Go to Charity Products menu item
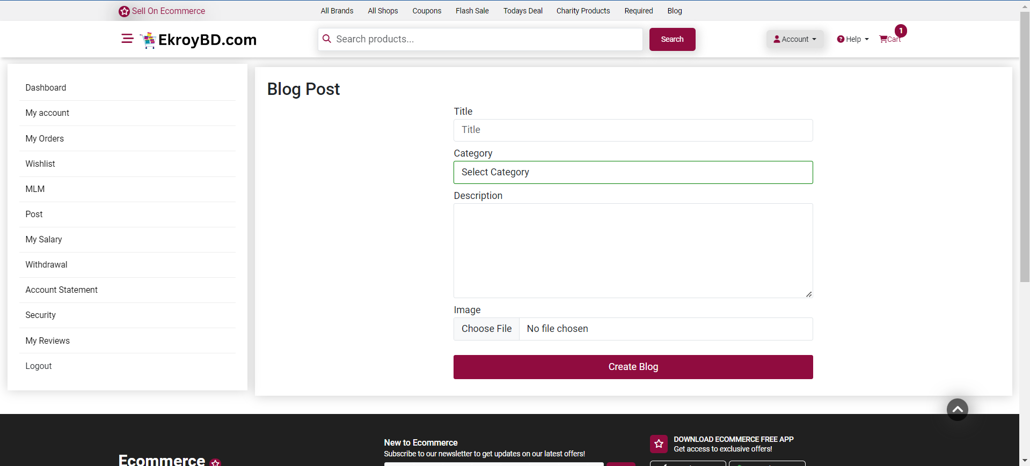 583,11
